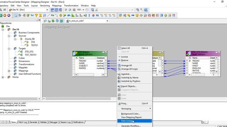Open the Transformation menu
The image size is (227, 127).
click(71, 6)
